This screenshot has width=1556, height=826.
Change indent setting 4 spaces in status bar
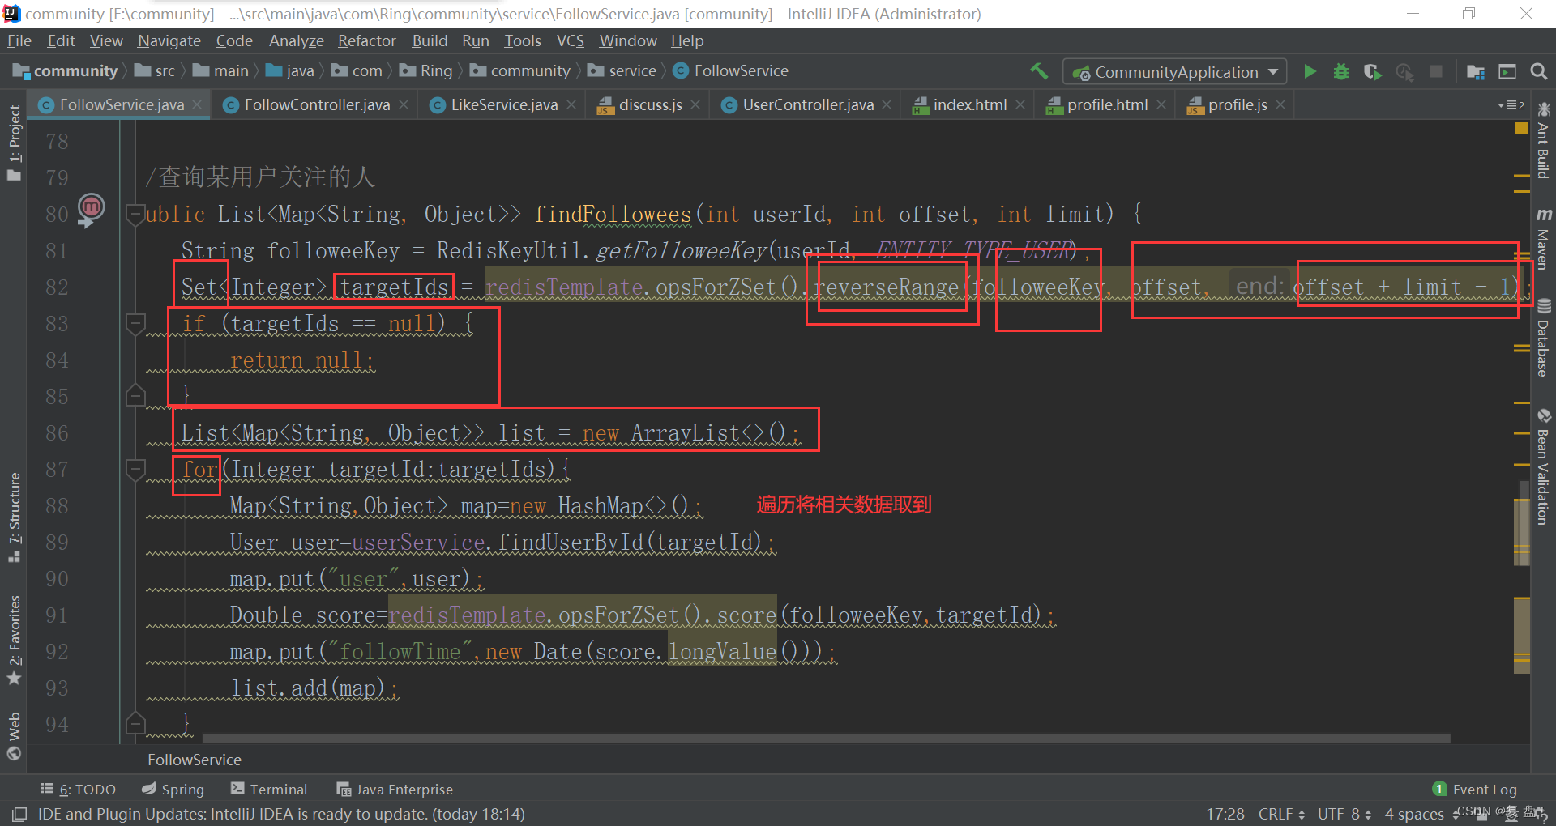[1421, 814]
